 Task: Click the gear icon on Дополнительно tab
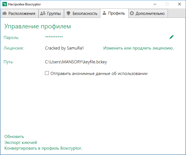coord(132,13)
